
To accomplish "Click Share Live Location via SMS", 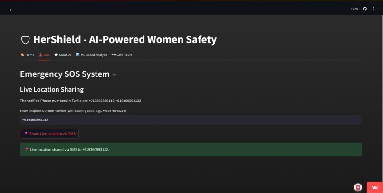I will pos(49,134).
